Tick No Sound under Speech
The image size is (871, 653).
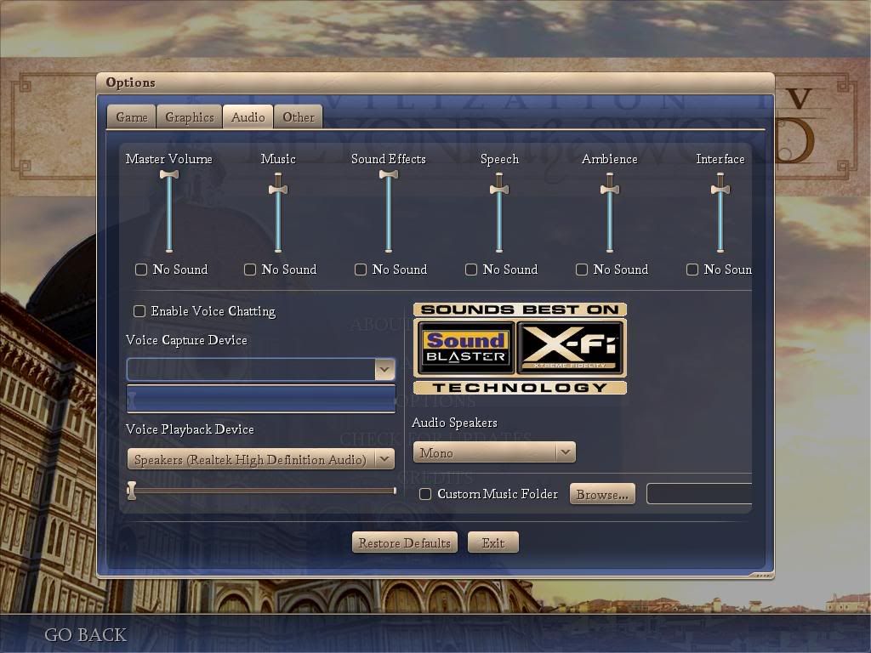471,270
